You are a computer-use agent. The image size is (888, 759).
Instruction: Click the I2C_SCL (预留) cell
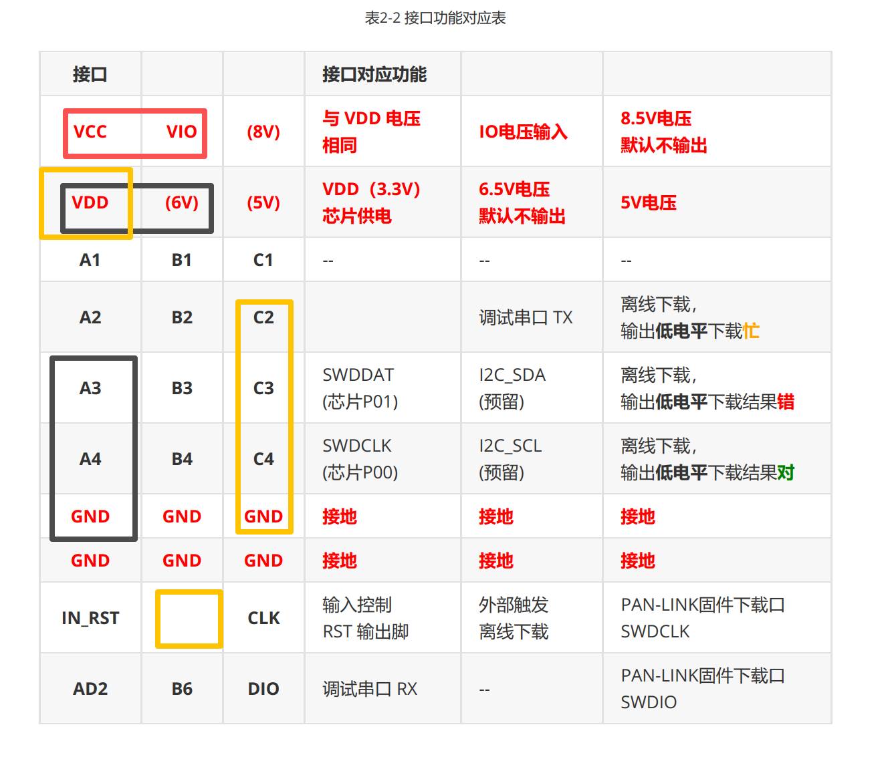[510, 459]
